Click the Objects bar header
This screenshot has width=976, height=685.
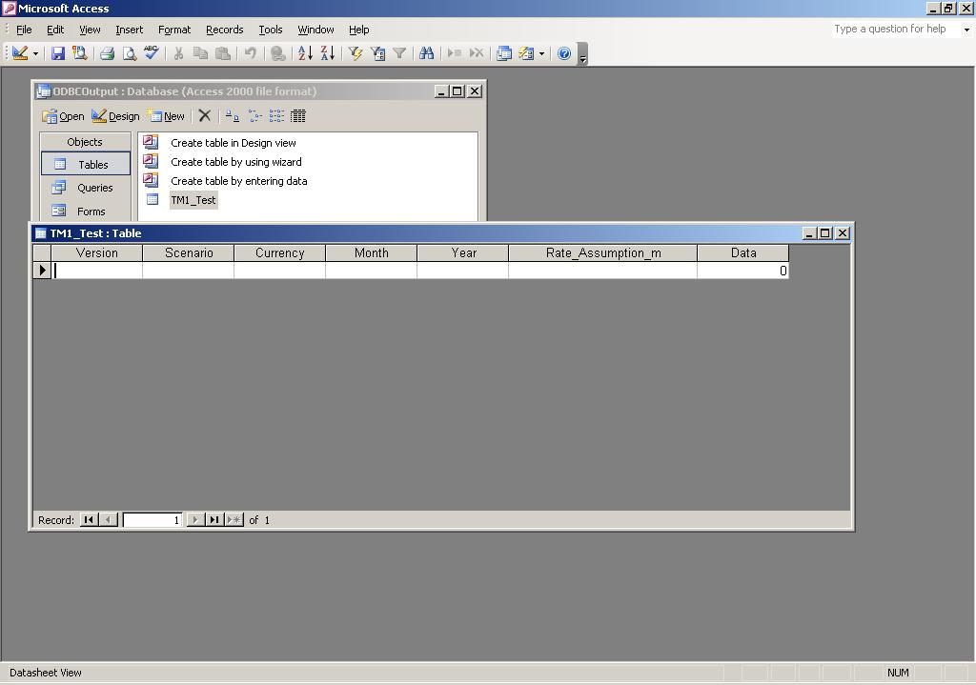pos(85,142)
